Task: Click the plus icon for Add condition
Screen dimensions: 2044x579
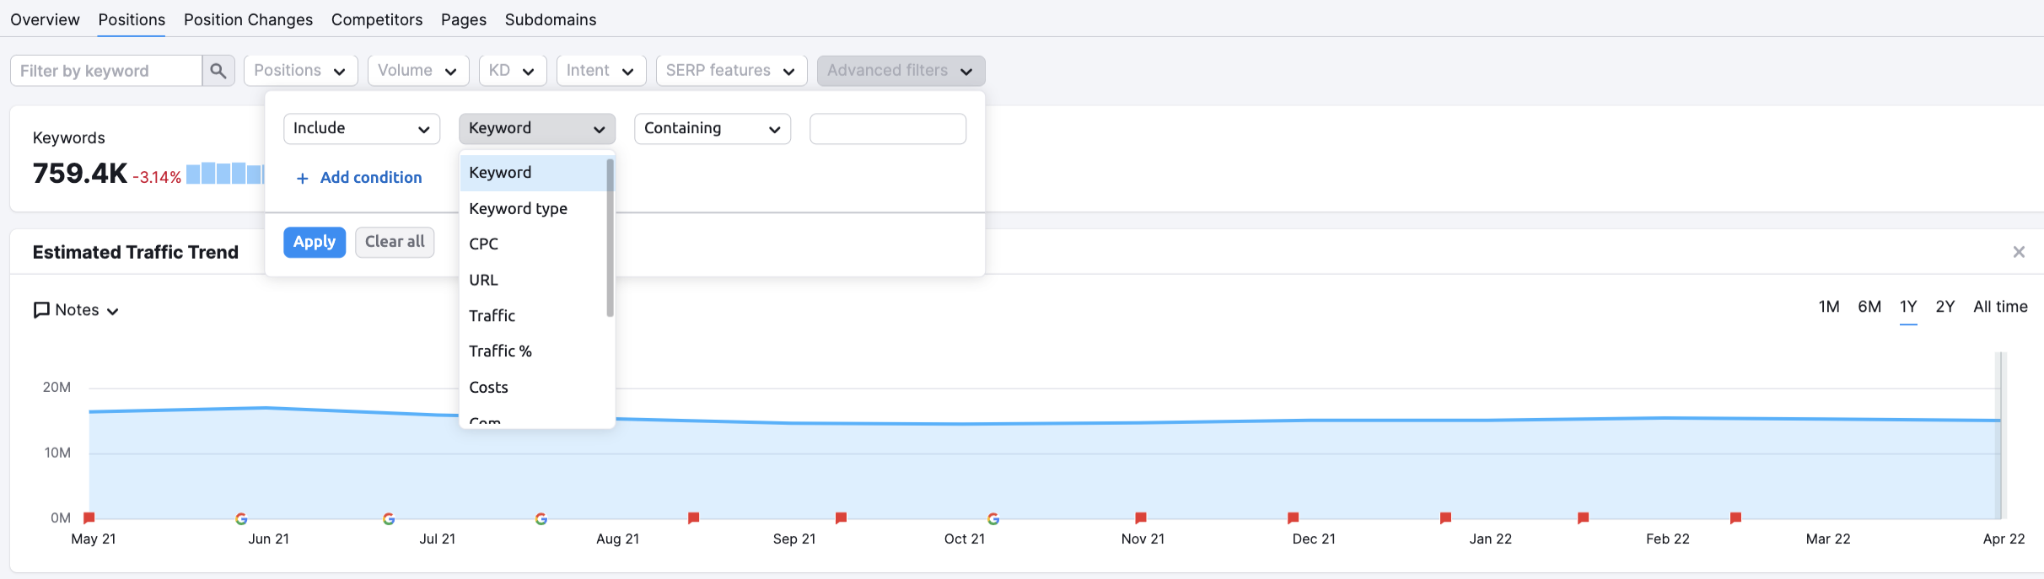Action: tap(303, 178)
